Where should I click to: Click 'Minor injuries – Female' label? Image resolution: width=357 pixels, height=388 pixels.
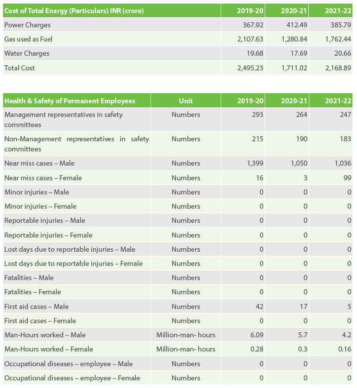[x=41, y=206]
